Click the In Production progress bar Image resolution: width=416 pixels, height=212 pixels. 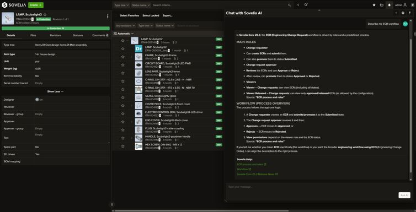click(x=56, y=28)
